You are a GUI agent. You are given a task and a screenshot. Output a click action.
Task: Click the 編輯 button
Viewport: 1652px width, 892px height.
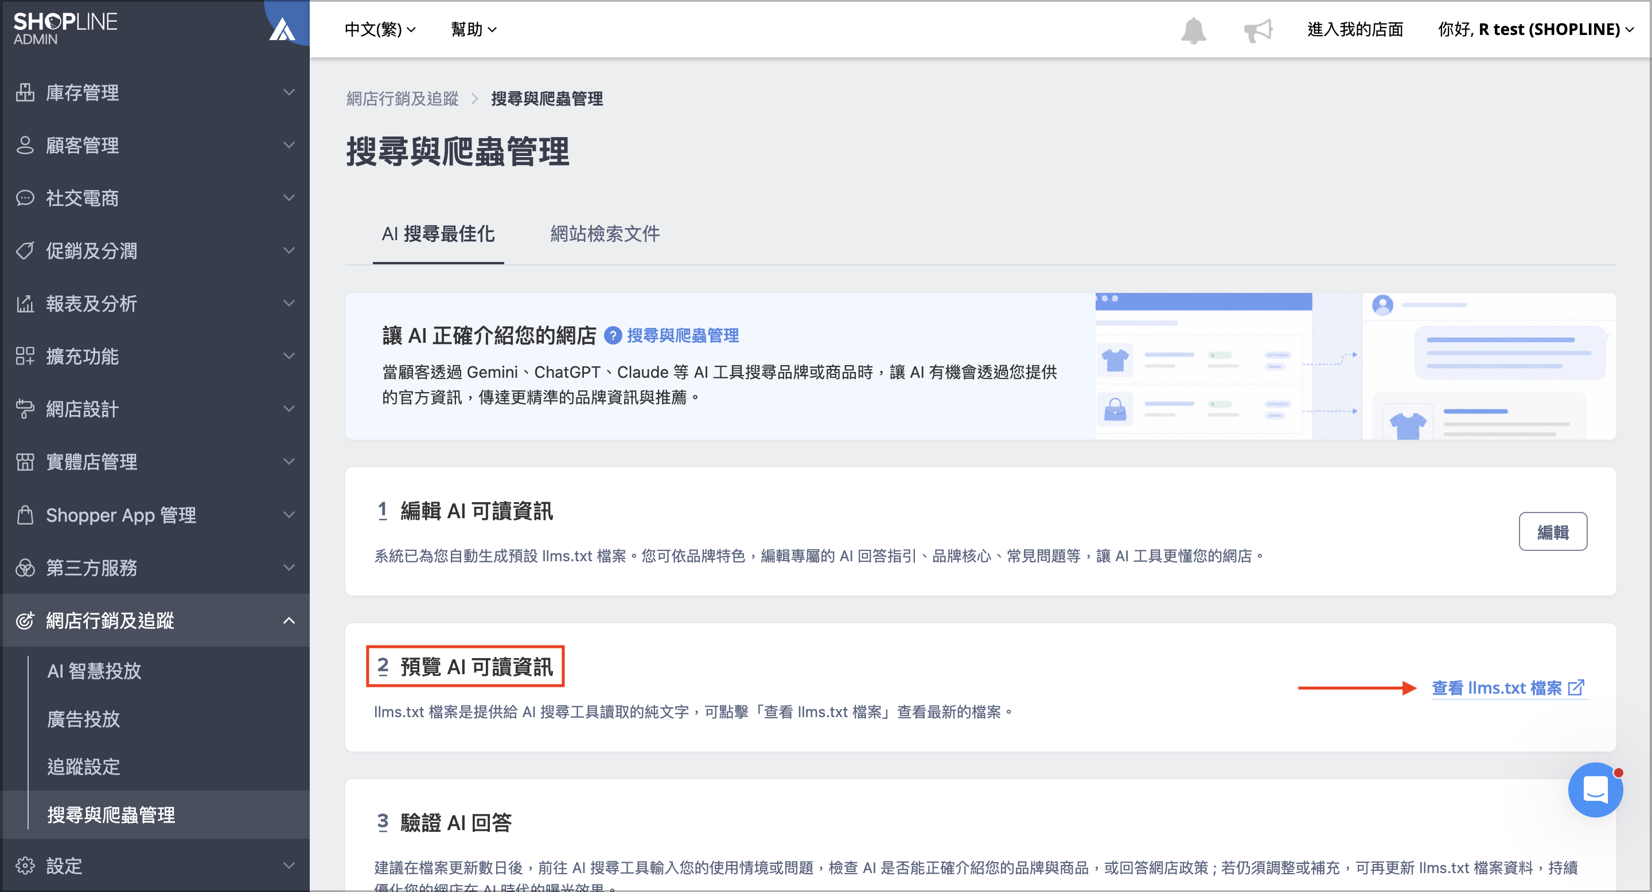coord(1553,531)
